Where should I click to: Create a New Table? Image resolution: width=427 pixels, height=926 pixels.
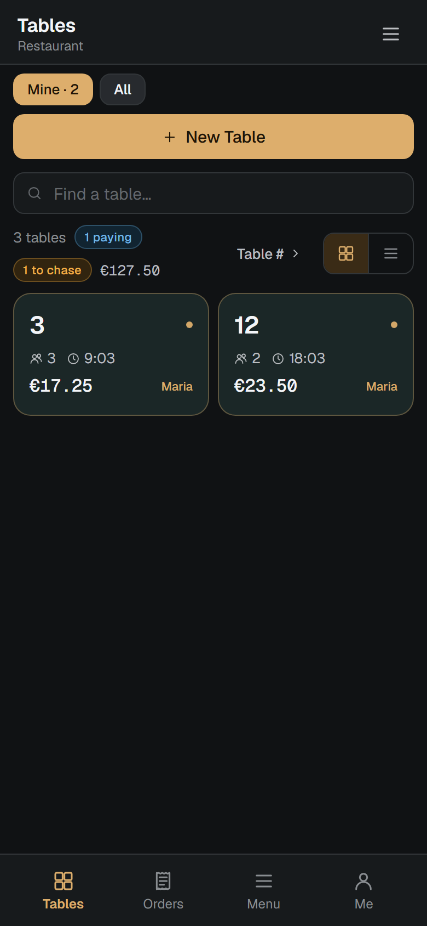tap(214, 137)
